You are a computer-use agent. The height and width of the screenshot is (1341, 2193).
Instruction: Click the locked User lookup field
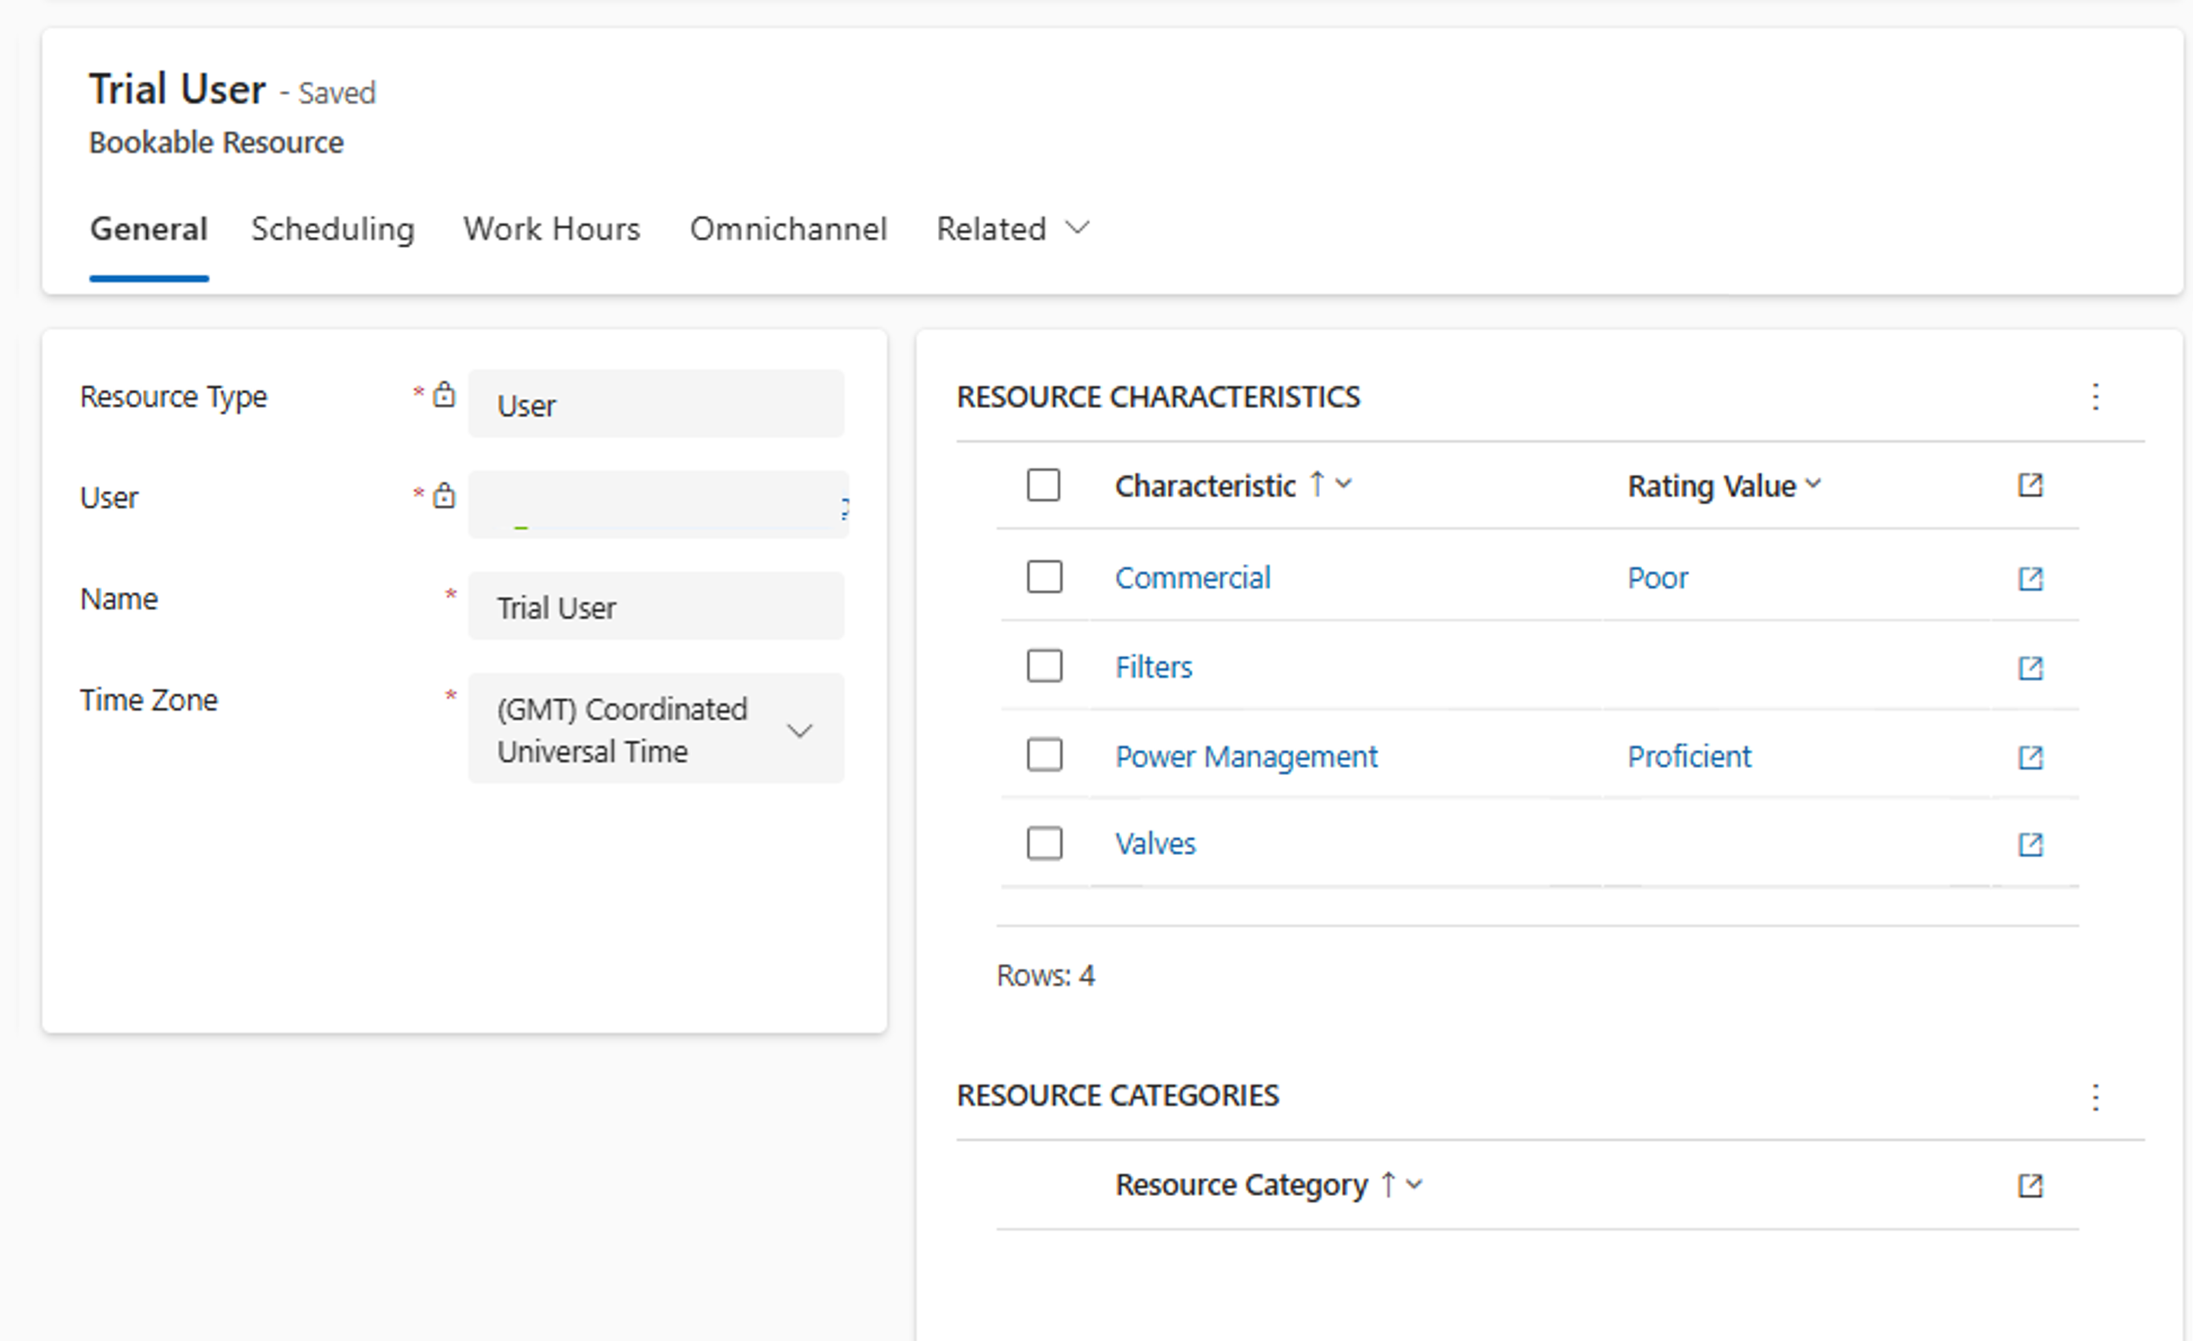659,505
